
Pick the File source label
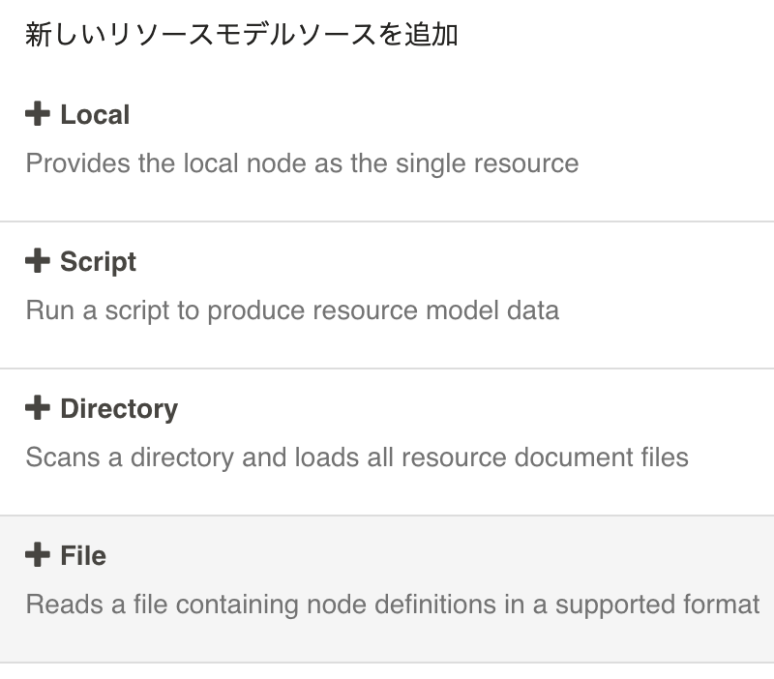83,556
